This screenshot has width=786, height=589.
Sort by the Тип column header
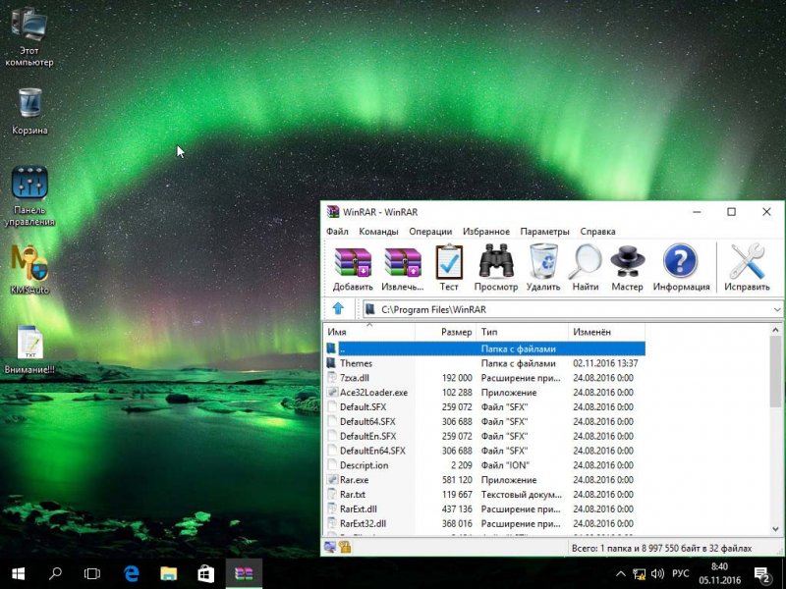click(x=523, y=332)
